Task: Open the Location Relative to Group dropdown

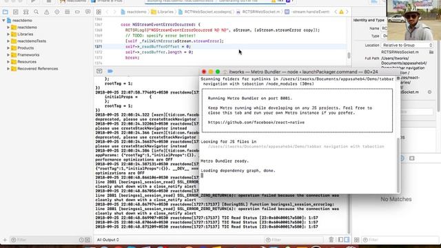Action: 407,45
